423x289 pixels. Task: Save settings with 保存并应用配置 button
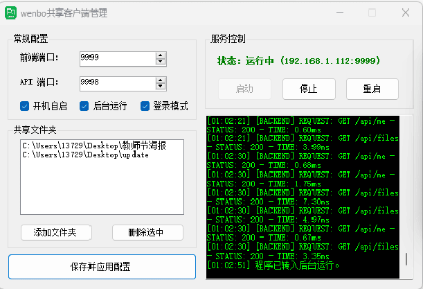pyautogui.click(x=102, y=267)
